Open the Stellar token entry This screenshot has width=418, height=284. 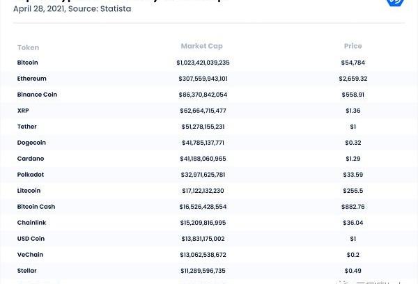coord(27,271)
